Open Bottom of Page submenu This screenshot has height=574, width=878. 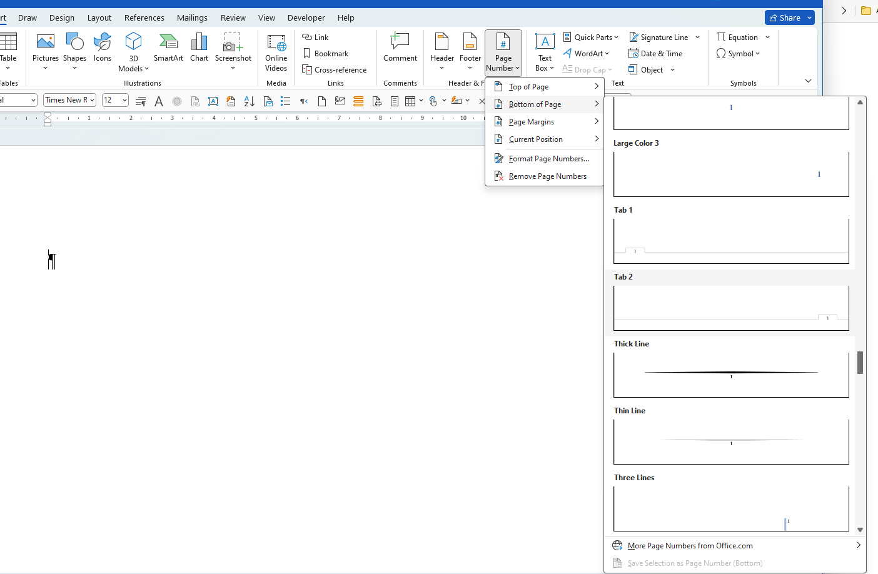(544, 104)
